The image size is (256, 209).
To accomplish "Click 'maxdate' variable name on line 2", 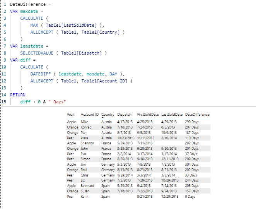I will click(x=29, y=11).
